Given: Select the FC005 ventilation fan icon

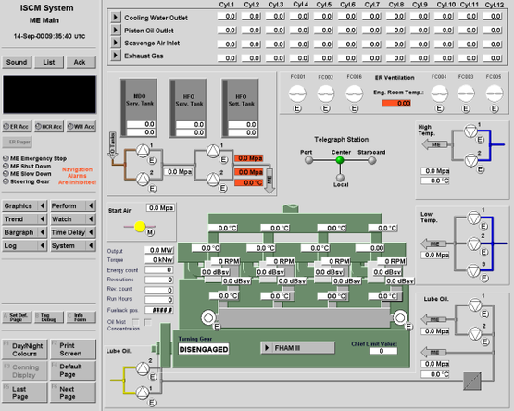Looking at the screenshot, I should point(494,93).
